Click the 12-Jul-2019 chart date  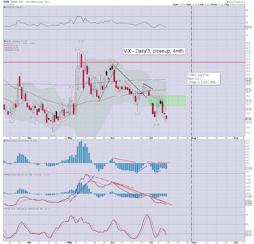pos(9,4)
